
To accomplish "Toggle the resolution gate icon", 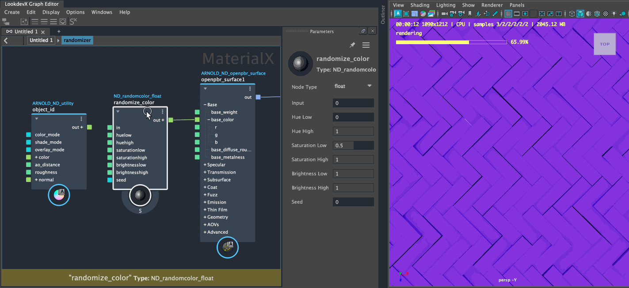I will coord(525,14).
